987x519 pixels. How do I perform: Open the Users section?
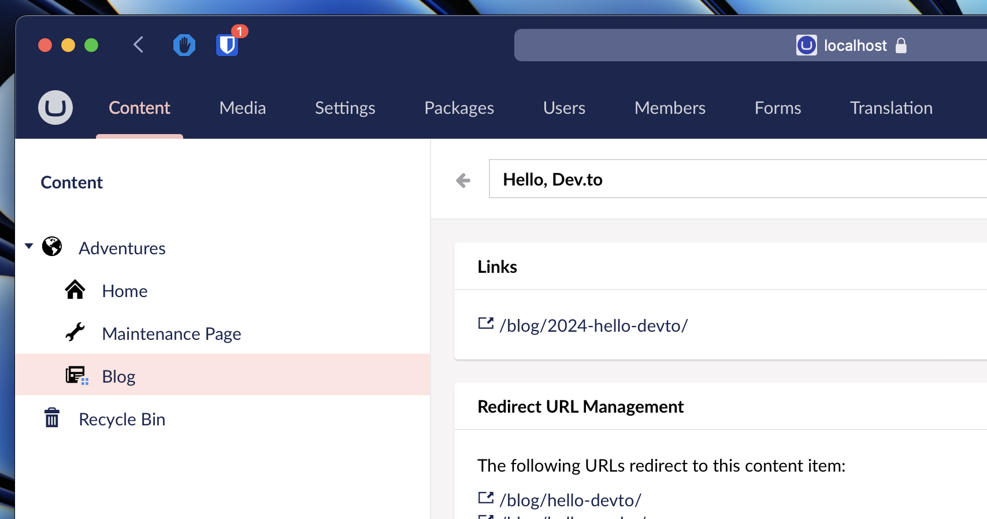click(x=564, y=108)
